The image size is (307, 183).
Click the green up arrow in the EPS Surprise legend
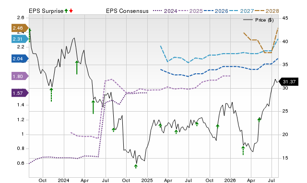coord(66,11)
